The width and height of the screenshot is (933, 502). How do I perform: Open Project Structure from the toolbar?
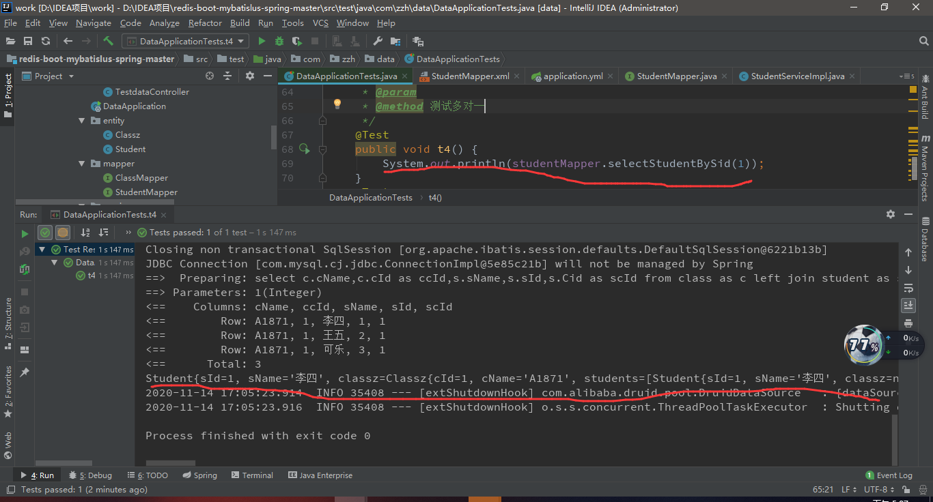coord(395,41)
